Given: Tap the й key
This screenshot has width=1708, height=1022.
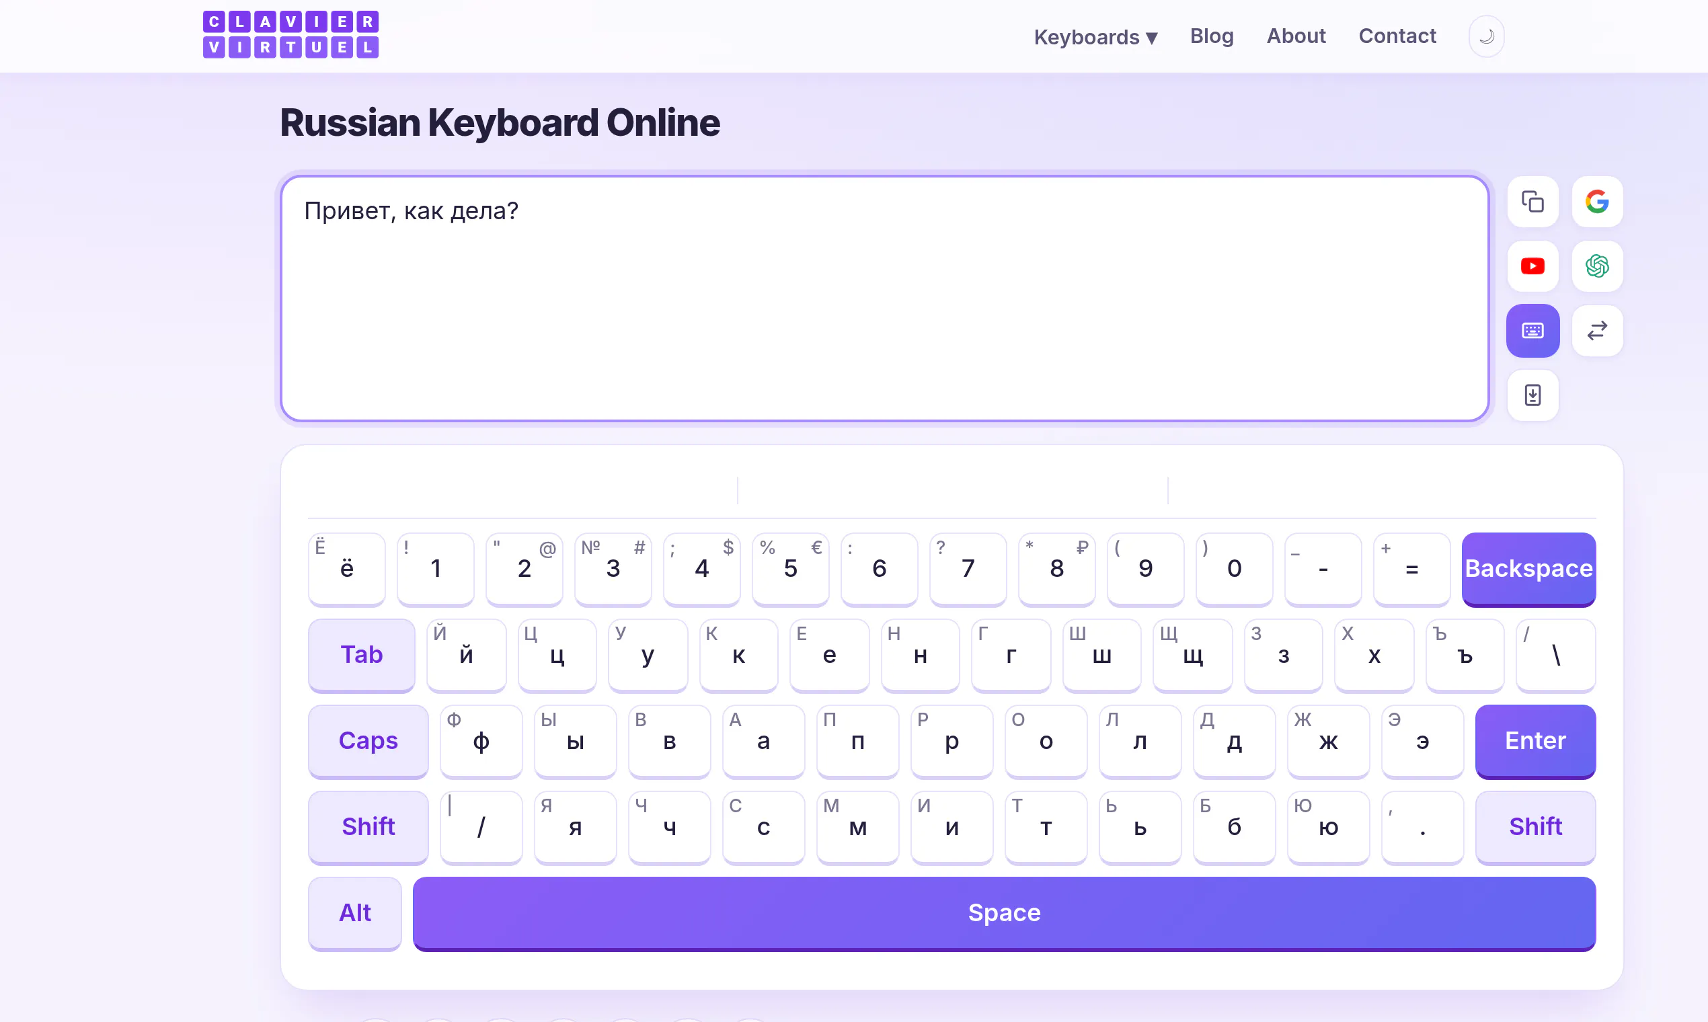Looking at the screenshot, I should pyautogui.click(x=466, y=655).
